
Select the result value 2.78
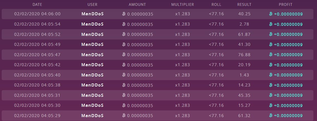tap(244, 24)
